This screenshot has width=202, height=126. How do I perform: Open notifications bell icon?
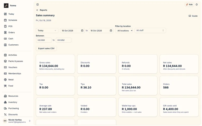pos(197,5)
